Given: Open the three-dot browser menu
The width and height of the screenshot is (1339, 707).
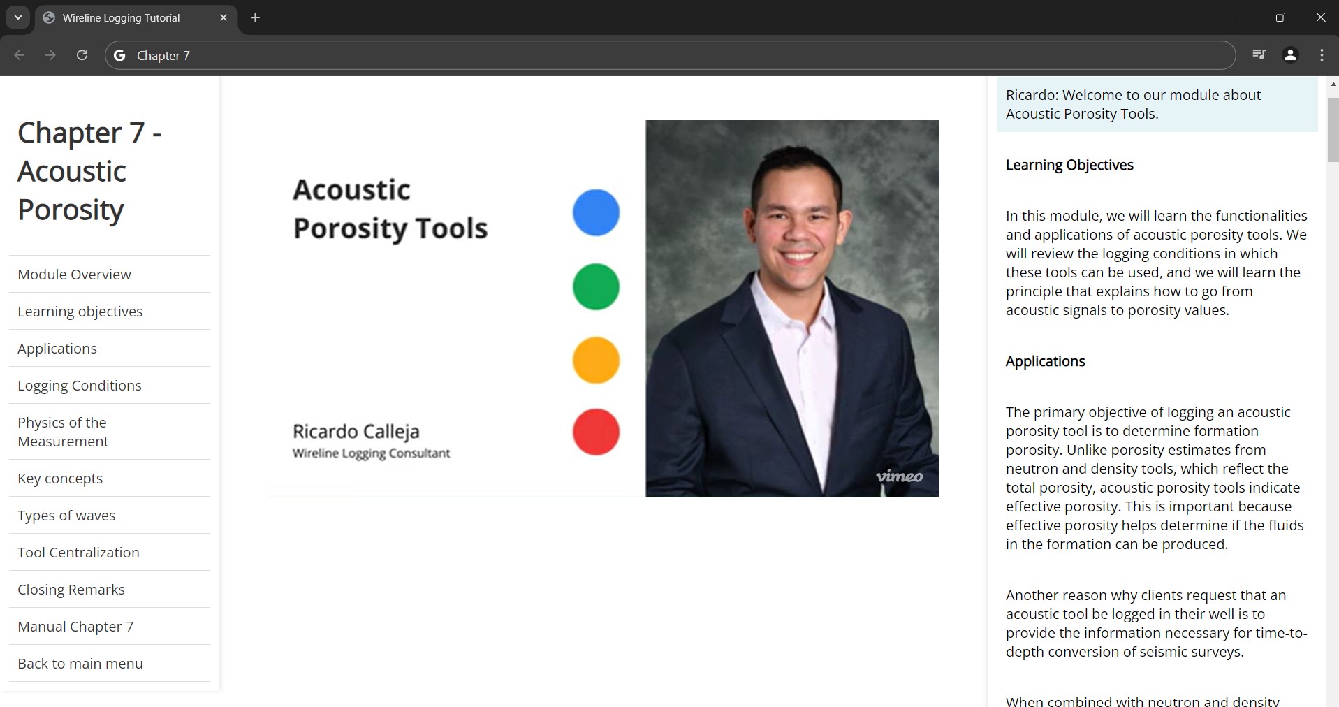Looking at the screenshot, I should [x=1322, y=55].
